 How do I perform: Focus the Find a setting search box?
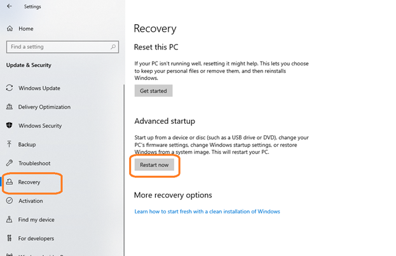tap(57, 47)
